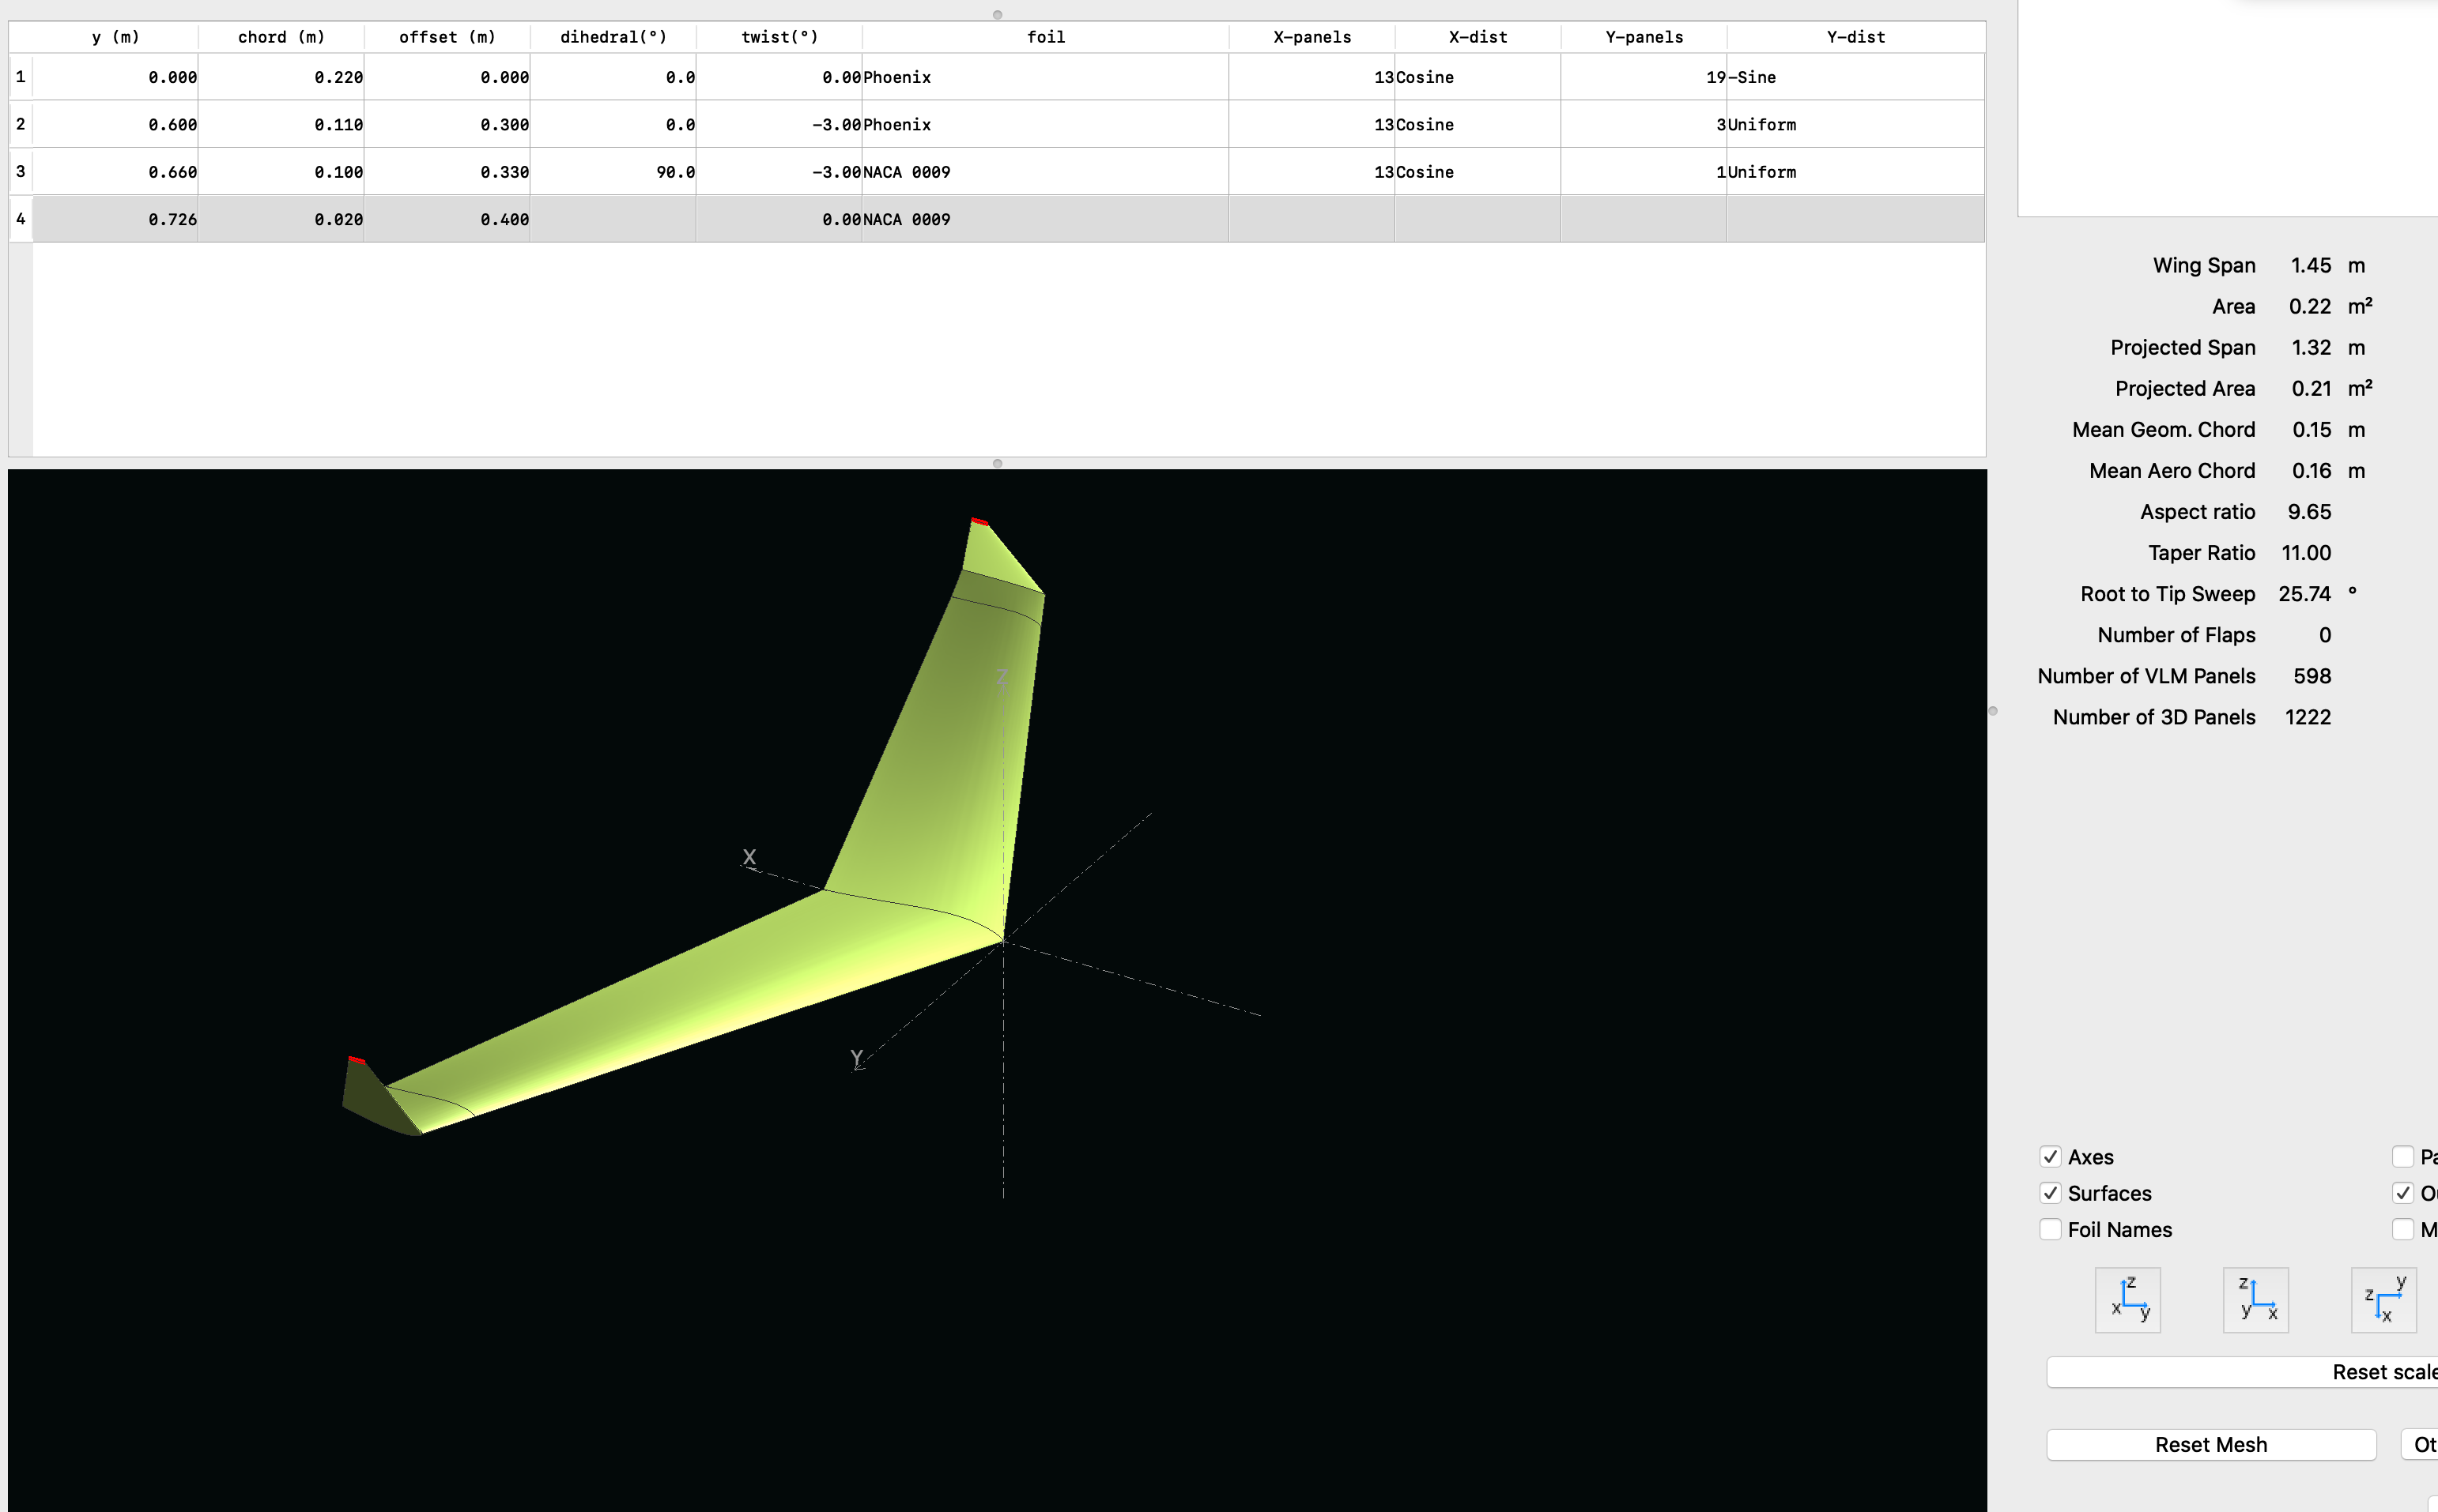Open section 1 Phoenix foil cell

[x=1044, y=77]
